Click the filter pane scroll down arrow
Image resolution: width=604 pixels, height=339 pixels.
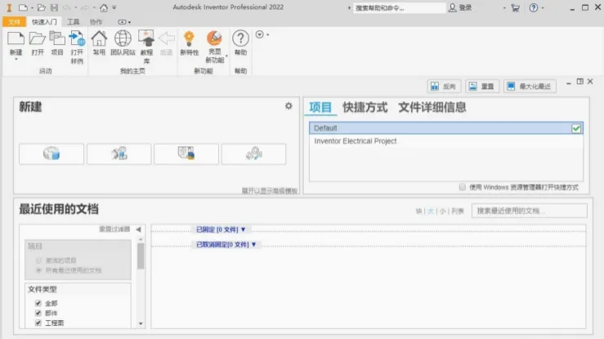tap(141, 323)
